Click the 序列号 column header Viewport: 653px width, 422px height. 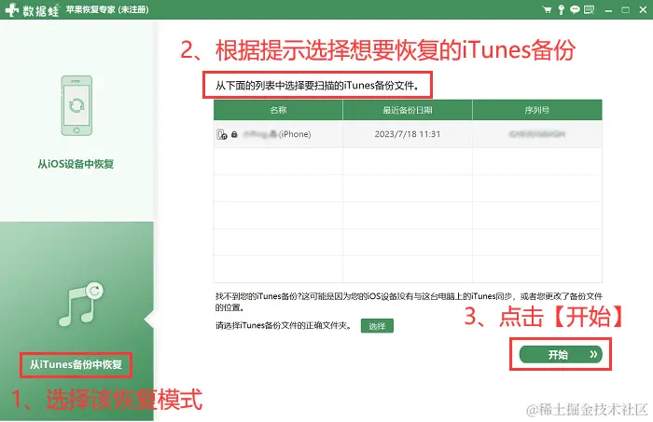point(537,110)
